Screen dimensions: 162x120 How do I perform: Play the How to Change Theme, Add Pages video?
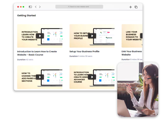[40, 77]
